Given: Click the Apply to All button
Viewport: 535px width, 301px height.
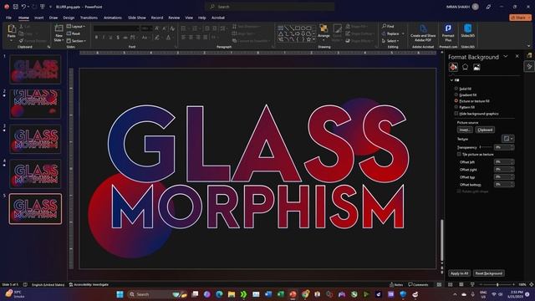Looking at the screenshot, I should [459, 273].
